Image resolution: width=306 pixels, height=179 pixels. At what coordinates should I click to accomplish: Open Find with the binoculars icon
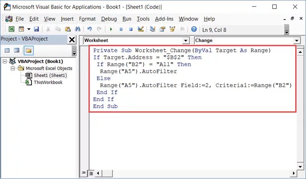click(x=77, y=29)
